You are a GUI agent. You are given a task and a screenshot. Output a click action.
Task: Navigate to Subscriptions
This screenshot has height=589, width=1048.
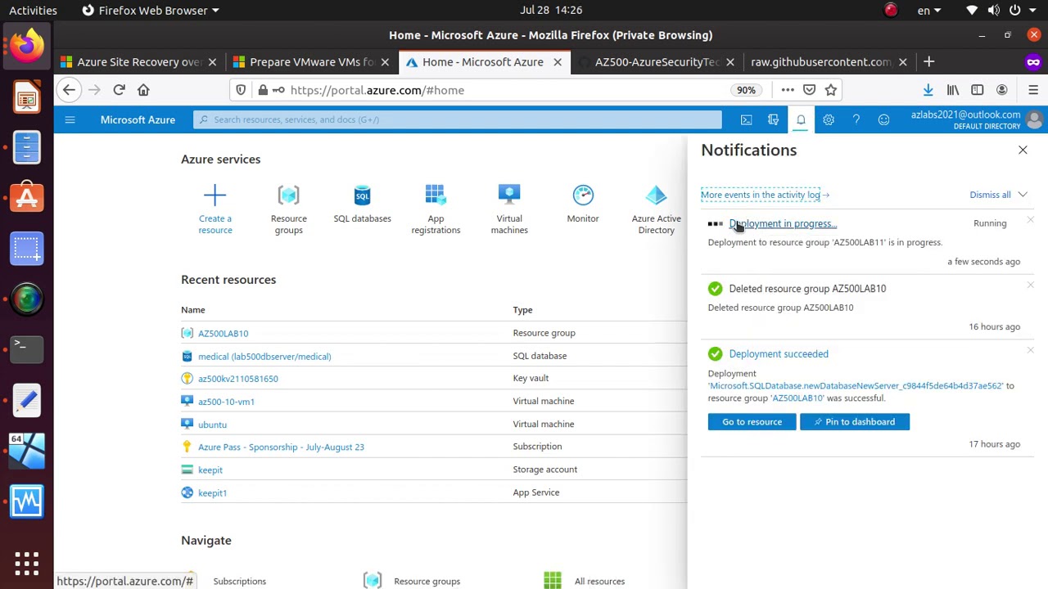pyautogui.click(x=239, y=581)
